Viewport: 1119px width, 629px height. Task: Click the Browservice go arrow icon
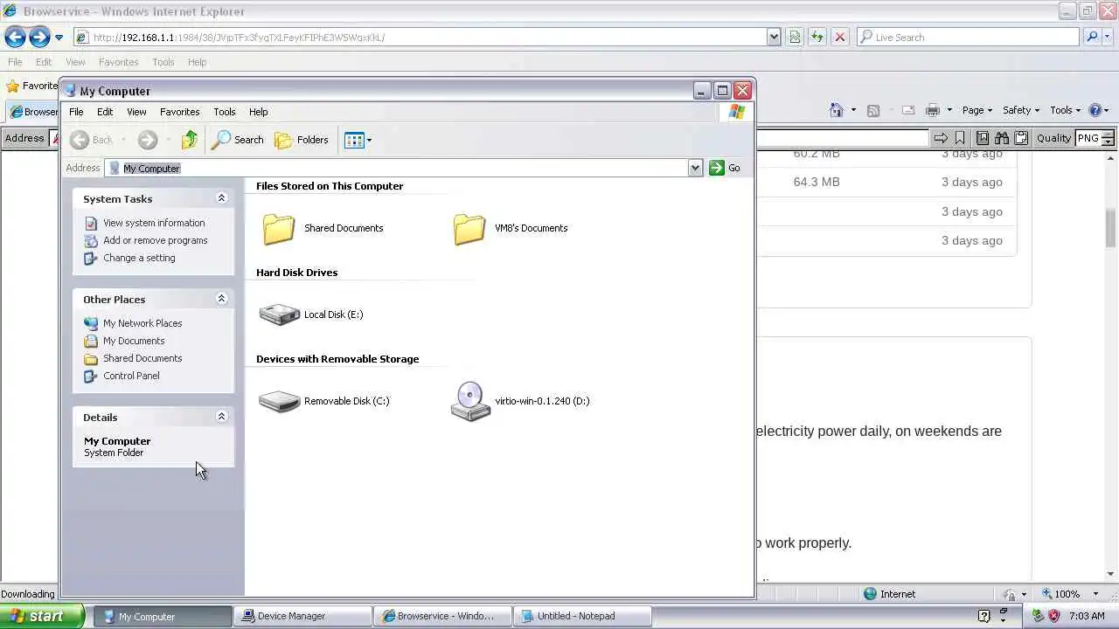941,138
